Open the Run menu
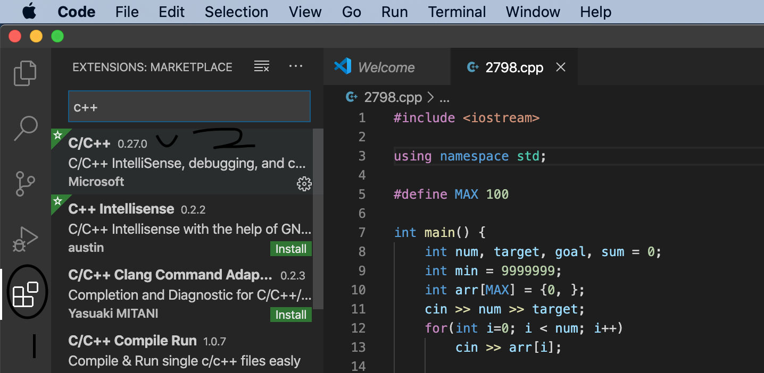 click(395, 12)
